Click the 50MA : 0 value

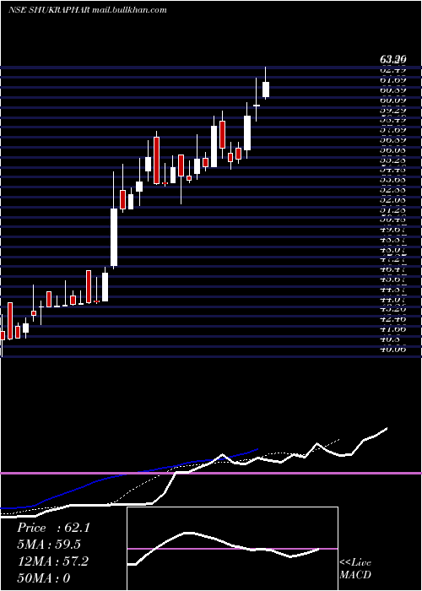coord(44,577)
